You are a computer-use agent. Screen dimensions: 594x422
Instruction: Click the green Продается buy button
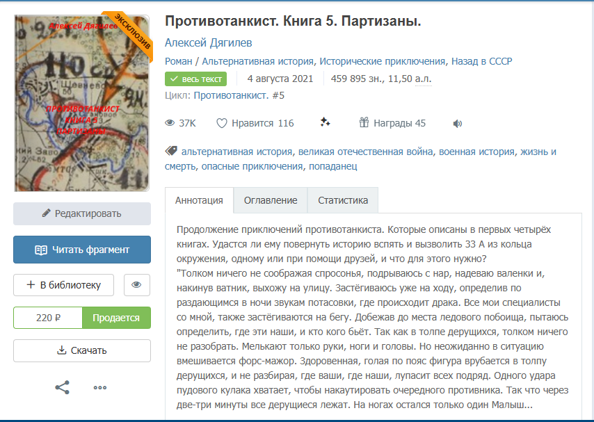116,318
